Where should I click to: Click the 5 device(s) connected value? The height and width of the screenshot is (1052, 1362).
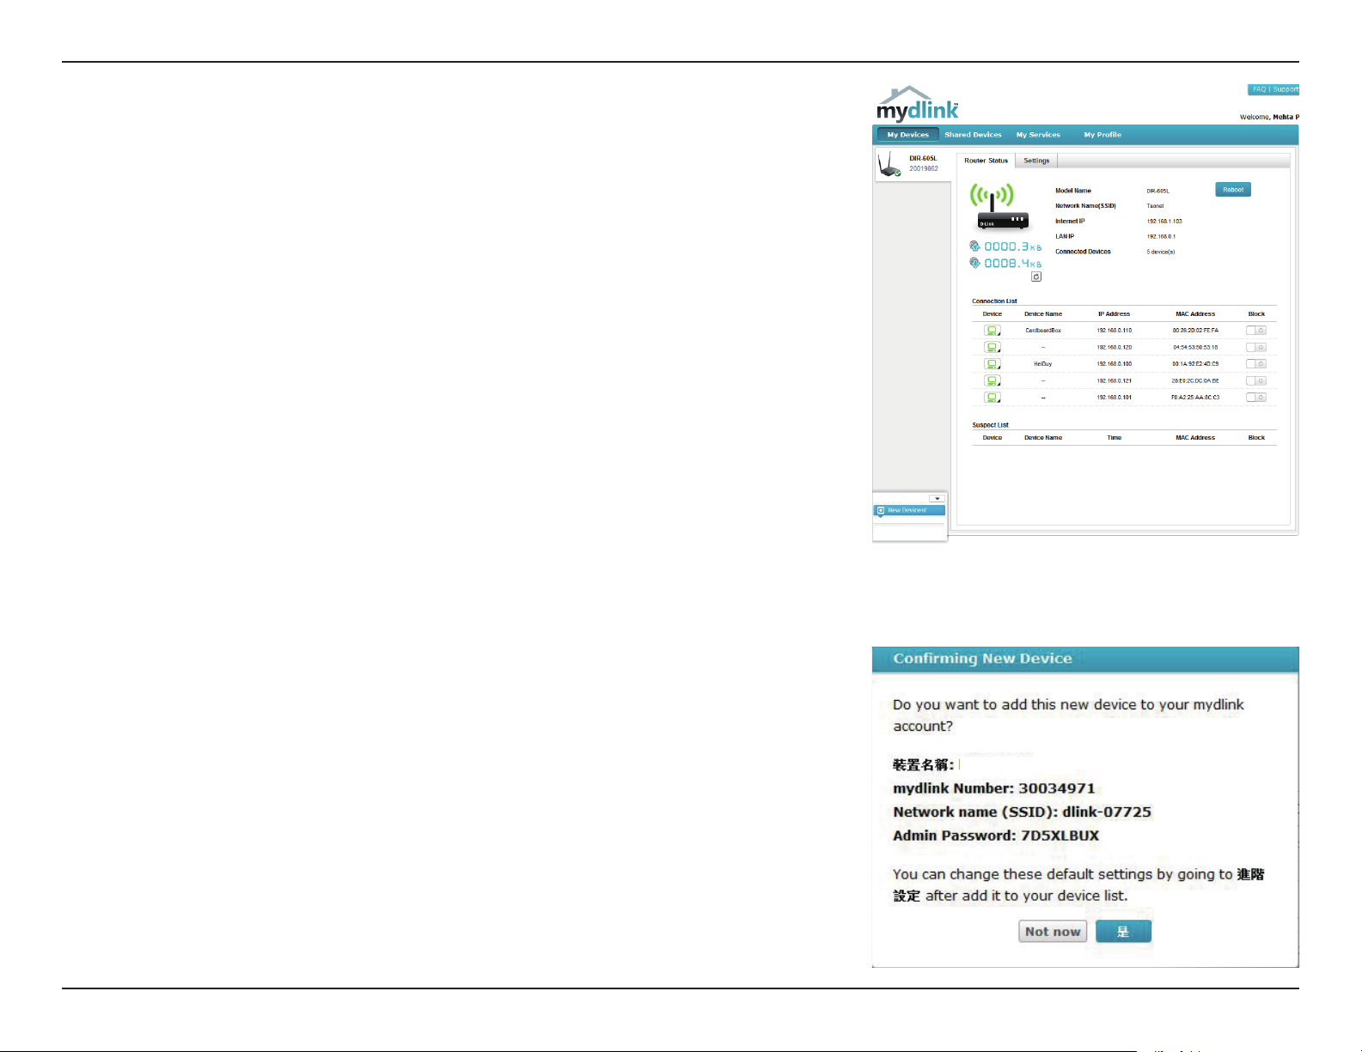[1161, 252]
